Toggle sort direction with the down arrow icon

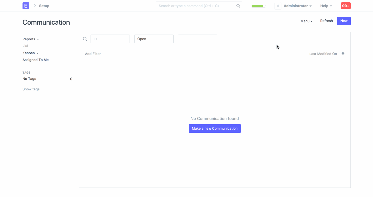(x=343, y=53)
